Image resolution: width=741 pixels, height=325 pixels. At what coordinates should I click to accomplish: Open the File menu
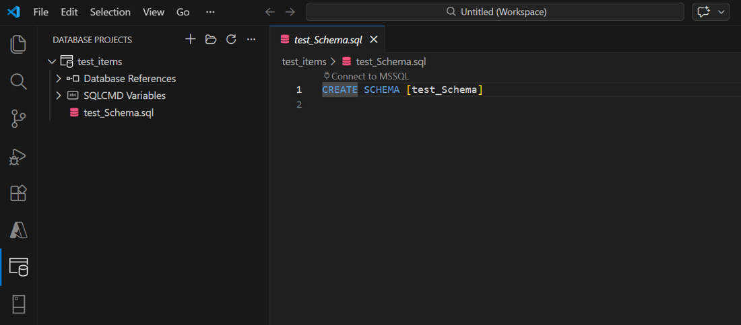pos(40,12)
